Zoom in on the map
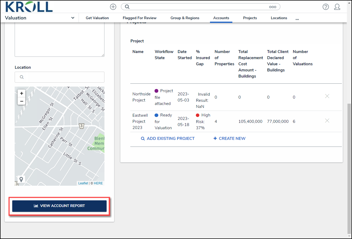Image resolution: width=352 pixels, height=239 pixels. click(x=22, y=93)
